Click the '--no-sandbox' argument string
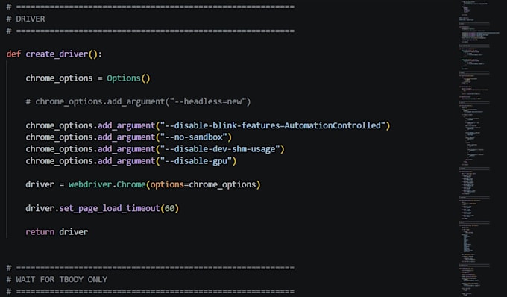 pos(194,137)
